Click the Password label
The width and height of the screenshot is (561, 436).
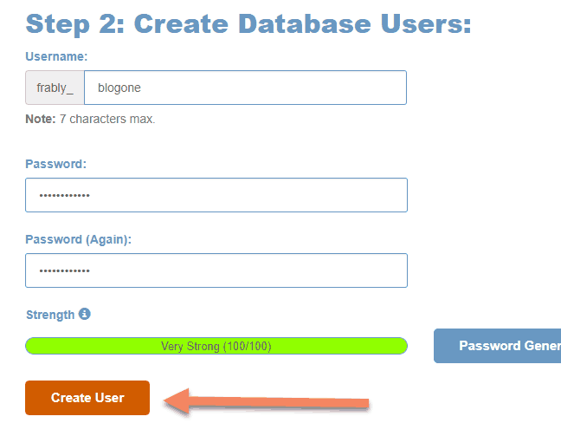point(55,164)
